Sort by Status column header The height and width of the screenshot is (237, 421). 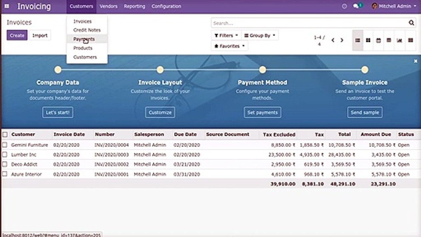click(x=406, y=134)
